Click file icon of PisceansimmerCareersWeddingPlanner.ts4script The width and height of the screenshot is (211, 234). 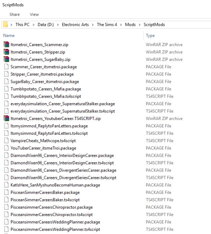pos(6,229)
